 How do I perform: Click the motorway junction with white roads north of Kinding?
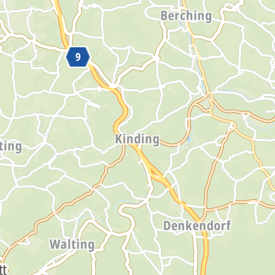[x=113, y=86]
